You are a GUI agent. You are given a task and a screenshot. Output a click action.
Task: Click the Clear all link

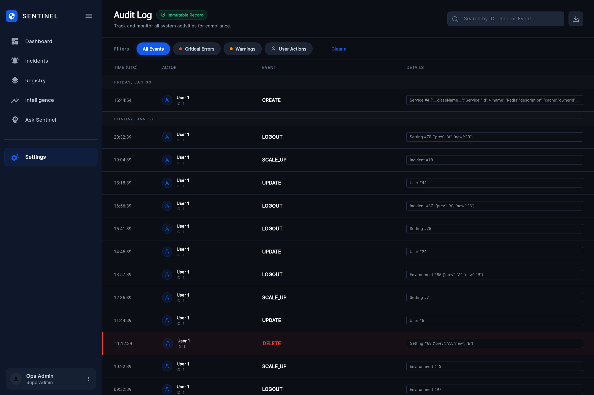340,49
